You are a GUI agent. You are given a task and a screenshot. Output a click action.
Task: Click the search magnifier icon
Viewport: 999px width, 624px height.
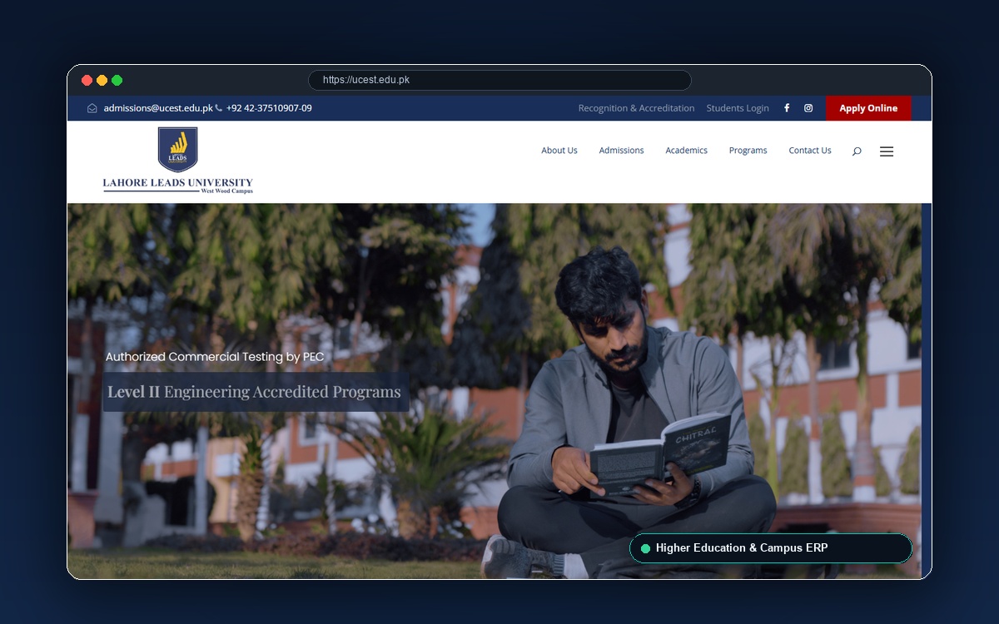[857, 151]
